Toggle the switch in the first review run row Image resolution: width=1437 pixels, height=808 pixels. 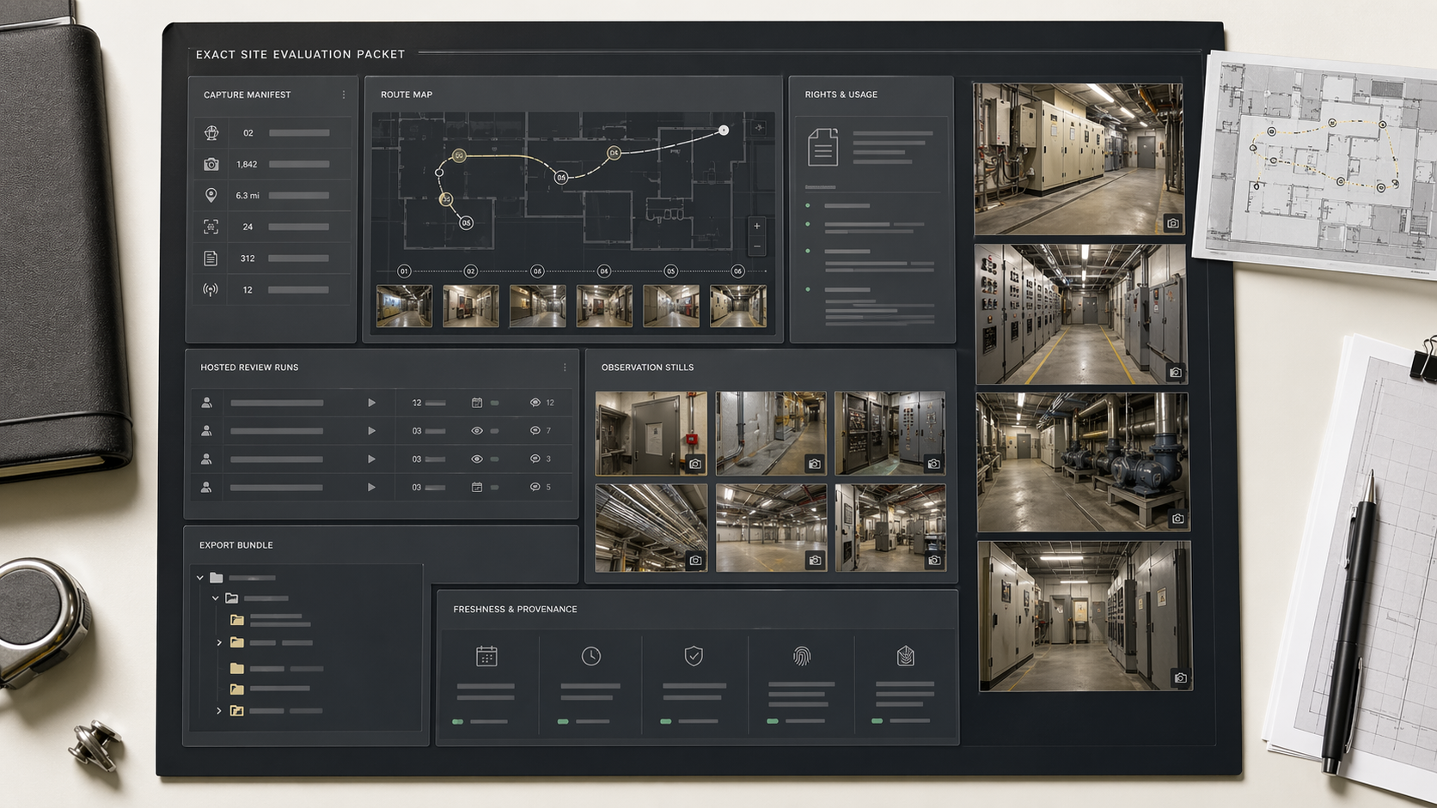click(x=495, y=403)
